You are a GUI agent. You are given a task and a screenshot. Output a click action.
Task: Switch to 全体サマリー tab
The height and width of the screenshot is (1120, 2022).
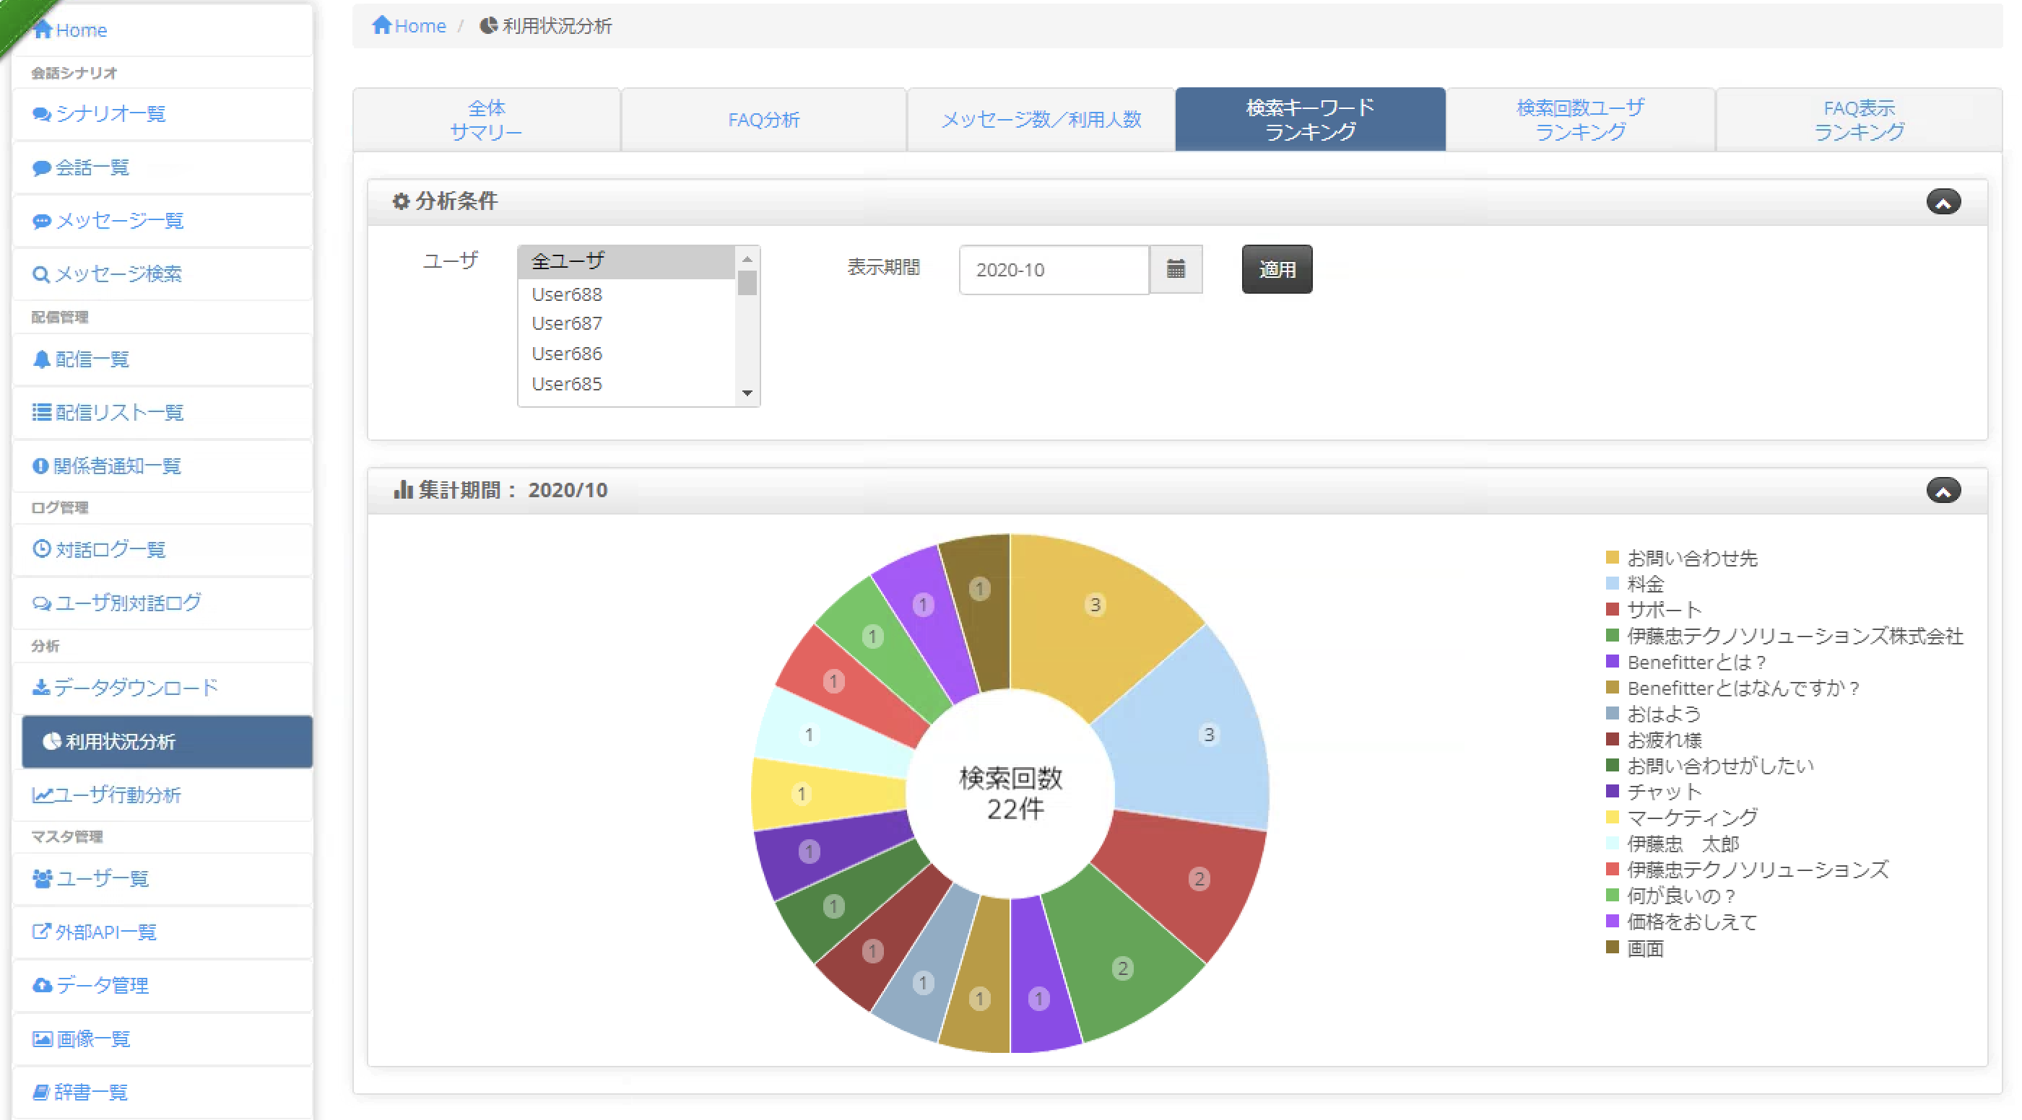click(x=487, y=120)
